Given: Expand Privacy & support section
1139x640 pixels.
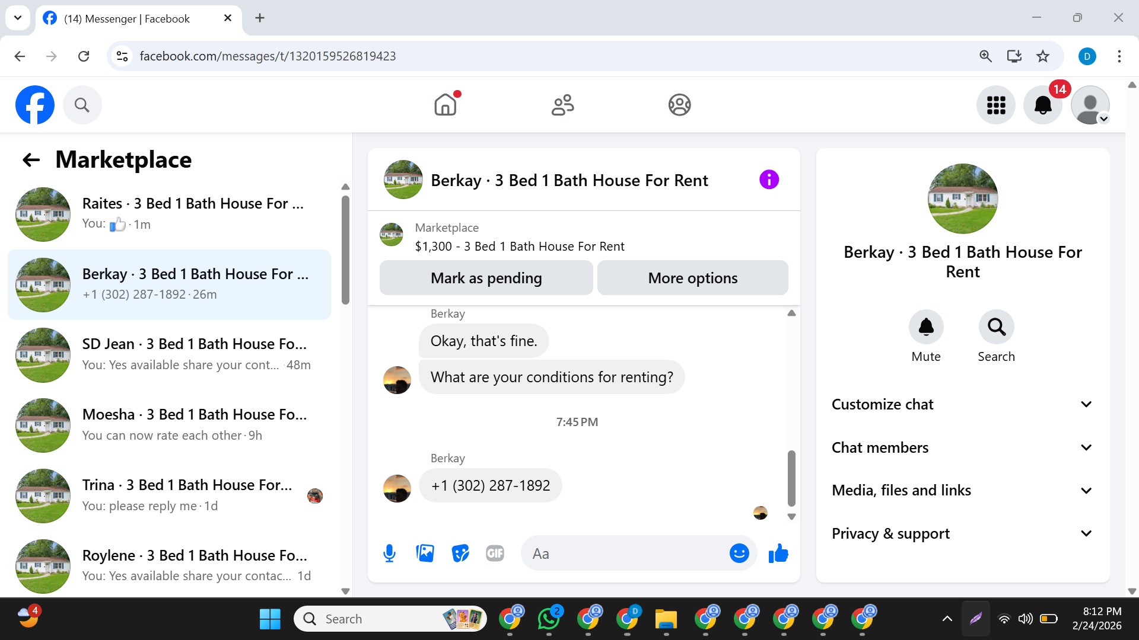Looking at the screenshot, I should (x=962, y=534).
